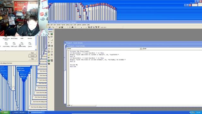Image resolution: width=202 pixels, height=114 pixels.
Task: Switch to Project1 - Microsoft Visual Basic taskbar item
Action: tap(19, 113)
